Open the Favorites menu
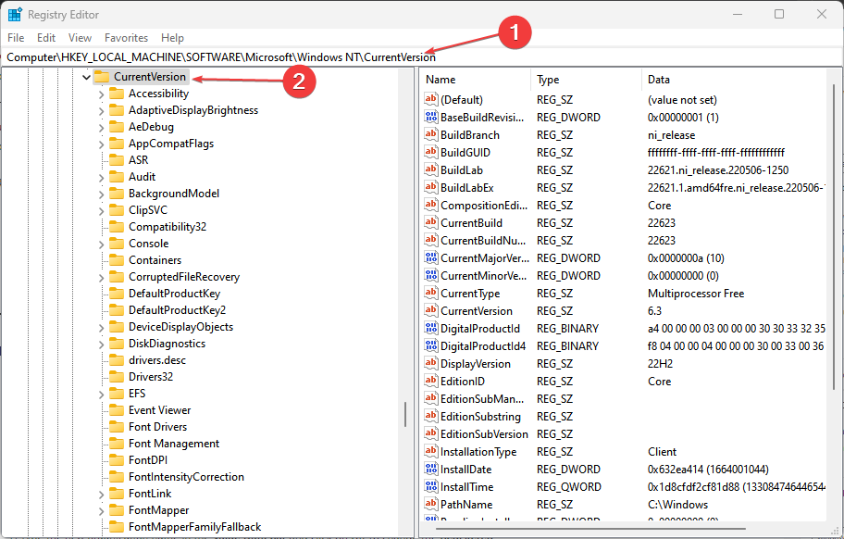Screen dimensions: 844x539 point(126,38)
